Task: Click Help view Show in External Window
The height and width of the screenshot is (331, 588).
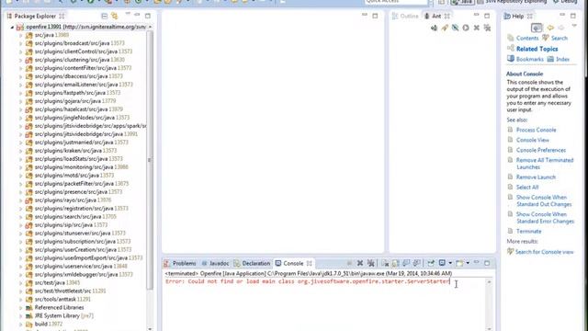Action: click(x=537, y=28)
